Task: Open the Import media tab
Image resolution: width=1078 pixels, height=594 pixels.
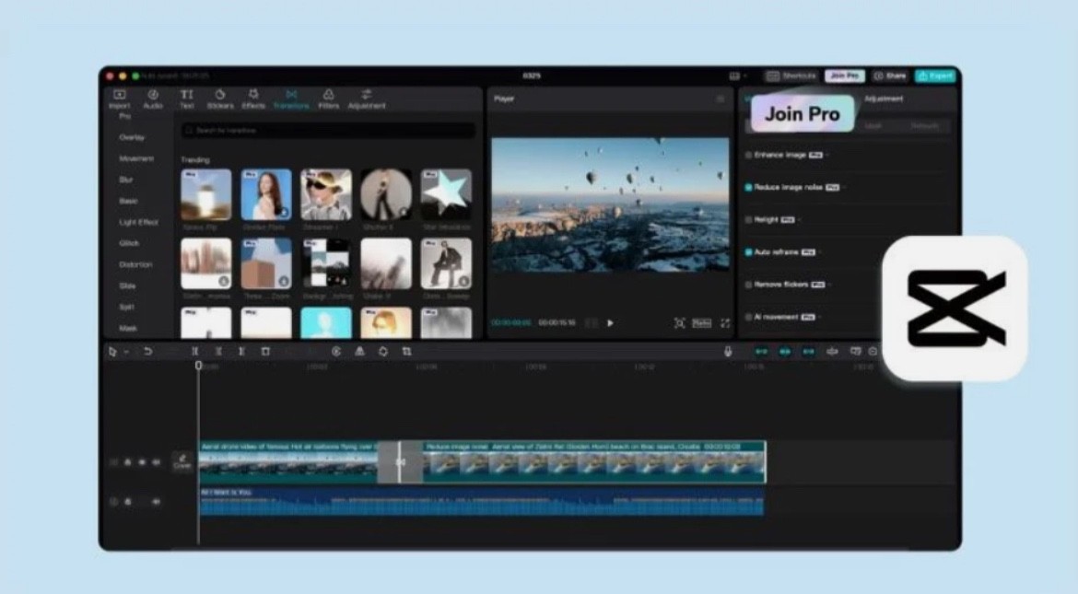Action: click(119, 99)
